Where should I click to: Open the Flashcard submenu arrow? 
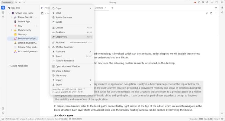[90, 52]
